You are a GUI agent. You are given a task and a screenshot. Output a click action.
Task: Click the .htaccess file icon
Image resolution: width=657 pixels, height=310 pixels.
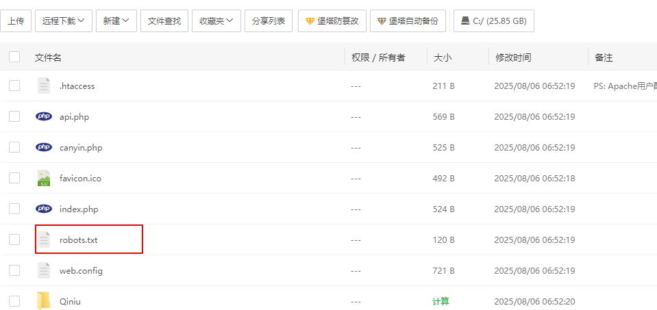tap(44, 86)
